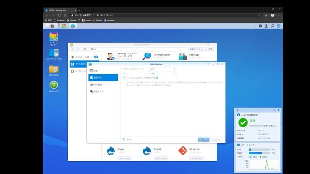Viewport: 310px width, 174px height.
Task: Pin the widget panel with the pin icon
Action: [x=274, y=110]
